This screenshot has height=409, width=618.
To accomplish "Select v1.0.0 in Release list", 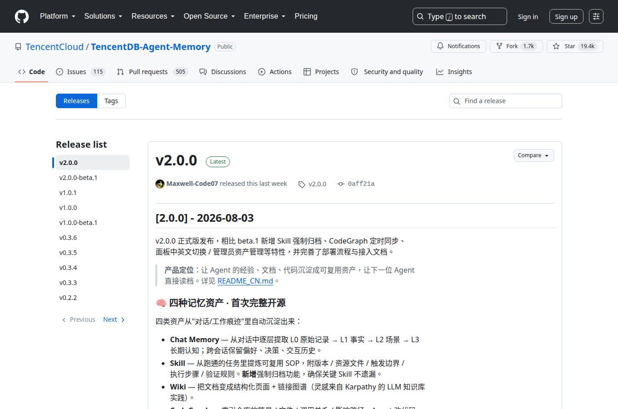I will pos(93,208).
